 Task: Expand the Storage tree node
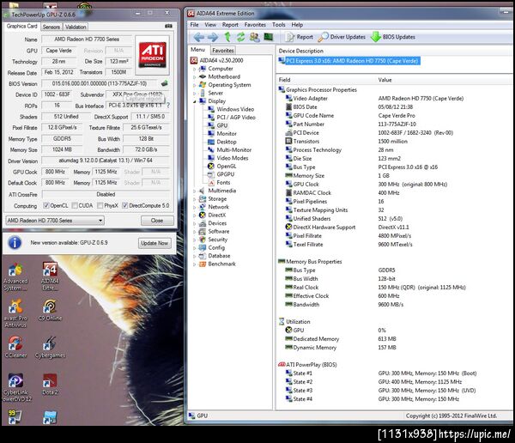[195, 199]
